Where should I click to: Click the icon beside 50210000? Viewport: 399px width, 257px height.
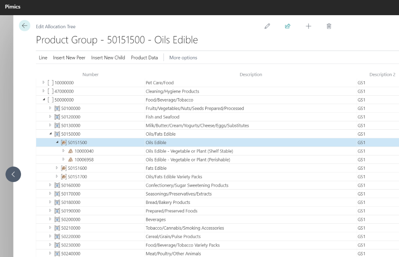(x=57, y=228)
